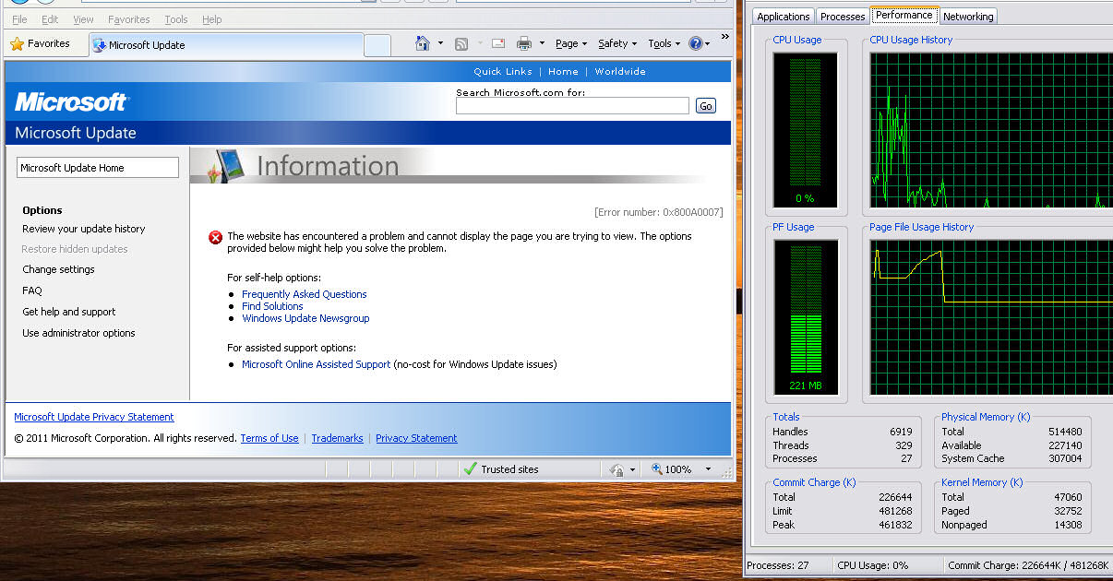
Task: Open the Help menu
Action: pos(212,19)
